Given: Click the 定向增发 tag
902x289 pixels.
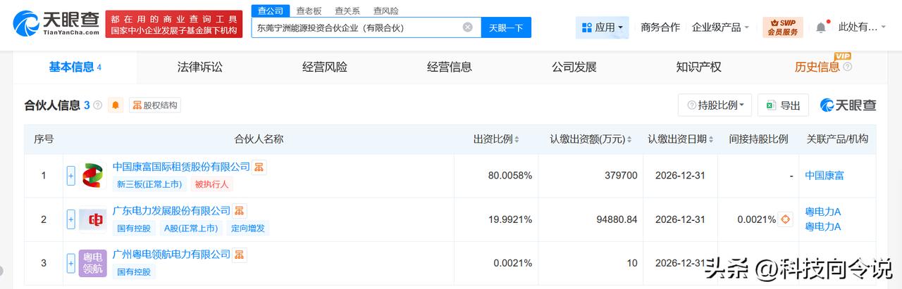Looking at the screenshot, I should click(248, 228).
